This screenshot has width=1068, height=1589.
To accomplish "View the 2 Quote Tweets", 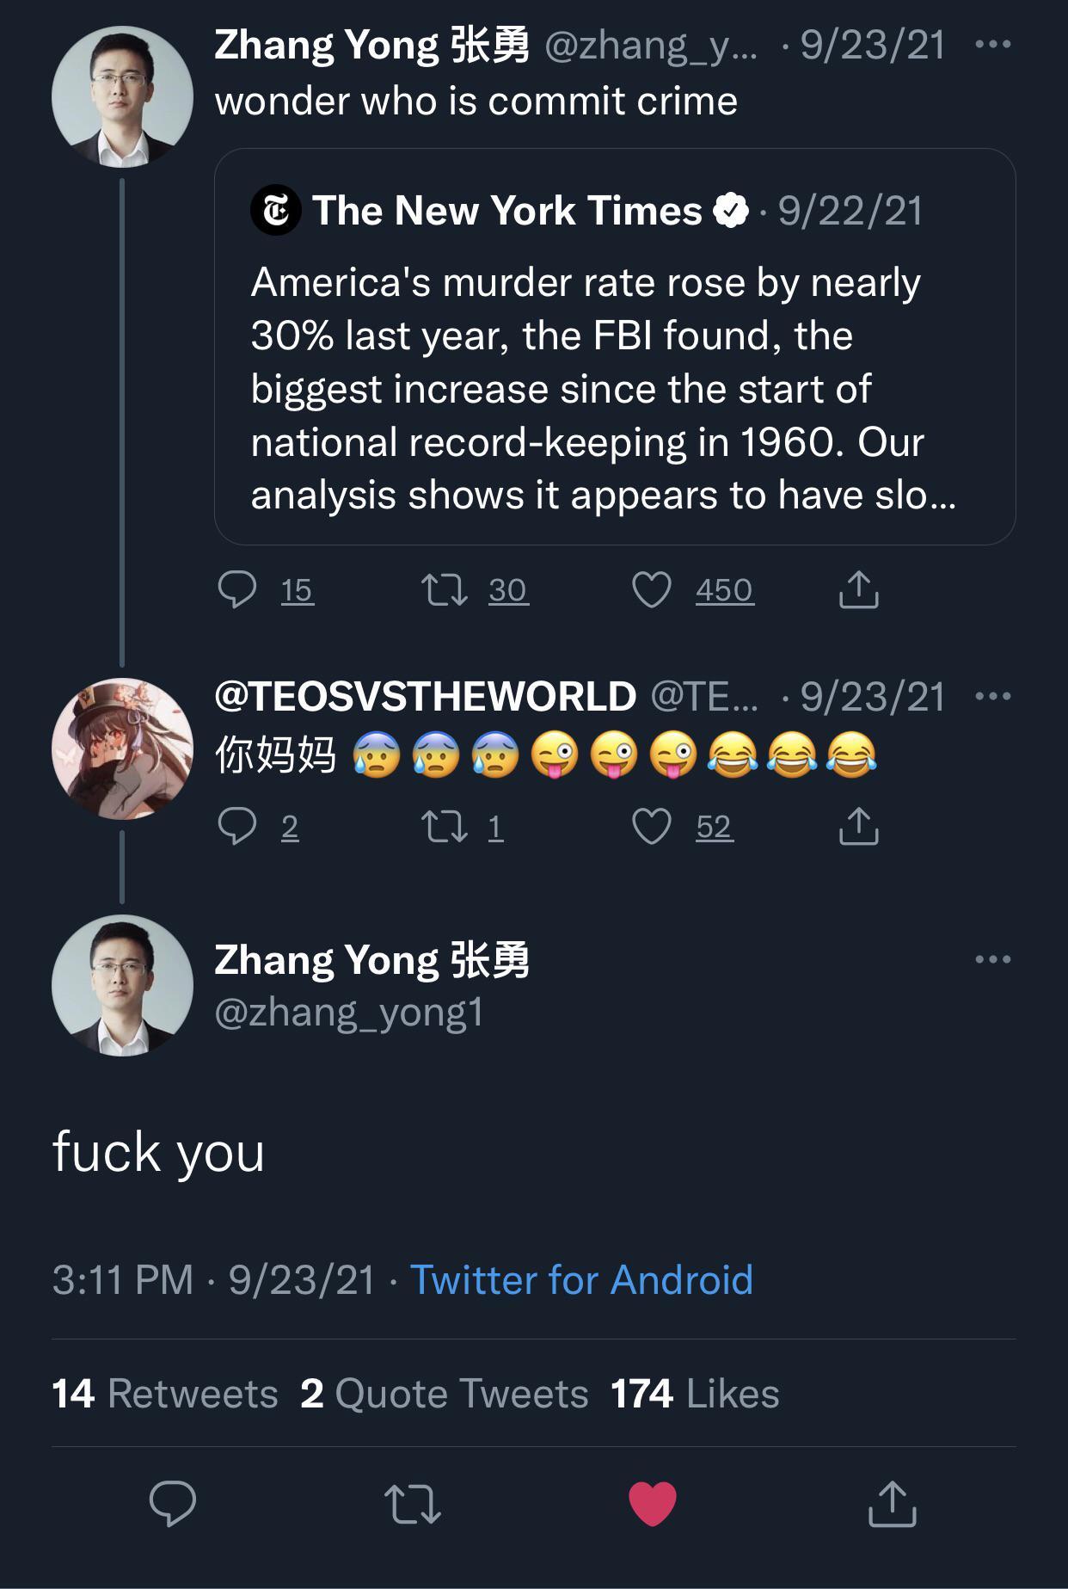I will (444, 1394).
